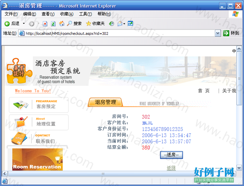The height and width of the screenshot is (186, 244).
Task: Click current time 2006-6-13 13:57:07
Action: pyautogui.click(x=166, y=142)
